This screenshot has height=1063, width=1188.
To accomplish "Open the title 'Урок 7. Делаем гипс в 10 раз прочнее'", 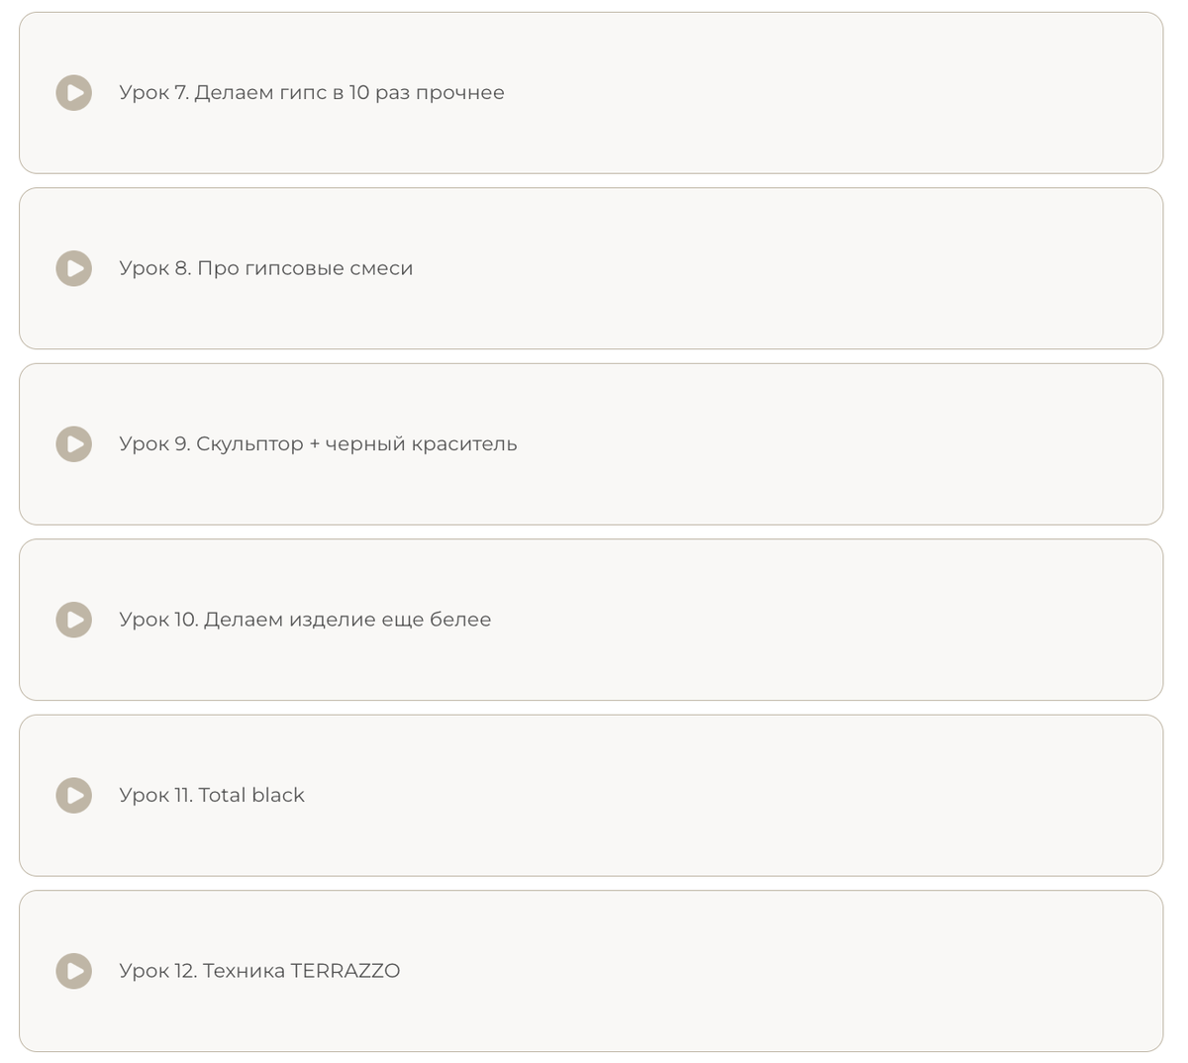I will [312, 93].
